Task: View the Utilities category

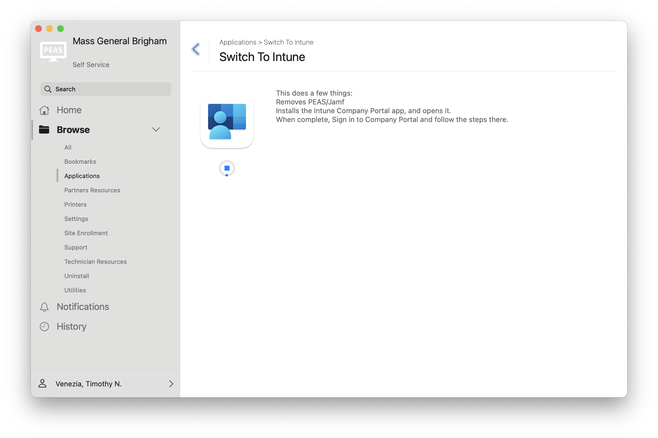Action: pos(75,290)
